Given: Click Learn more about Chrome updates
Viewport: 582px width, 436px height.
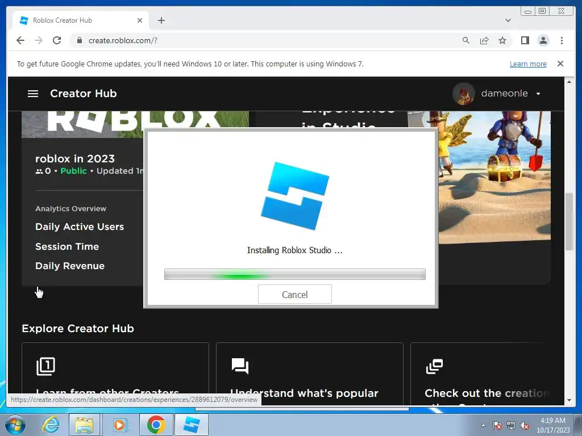Looking at the screenshot, I should (x=528, y=64).
